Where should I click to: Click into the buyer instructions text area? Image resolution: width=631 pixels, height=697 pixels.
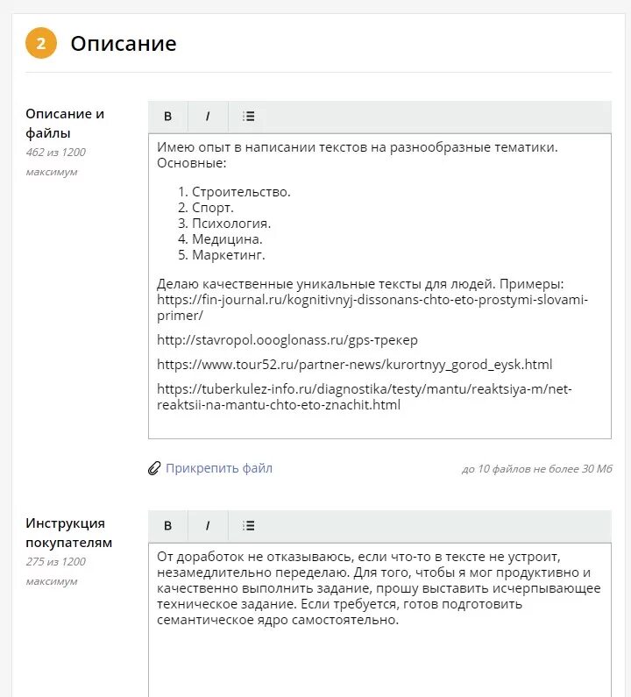coord(380,620)
